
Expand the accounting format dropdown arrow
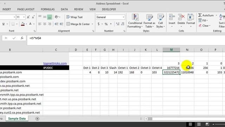(x=102, y=24)
